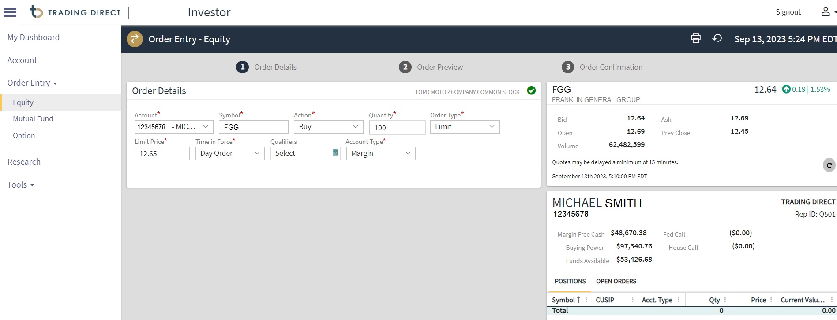837x320 pixels.
Task: Select Mutual Fund in sidebar
Action: [33, 119]
